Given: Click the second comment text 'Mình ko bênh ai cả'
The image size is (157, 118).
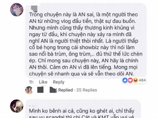Looking at the screenshot, I should tap(82, 111).
